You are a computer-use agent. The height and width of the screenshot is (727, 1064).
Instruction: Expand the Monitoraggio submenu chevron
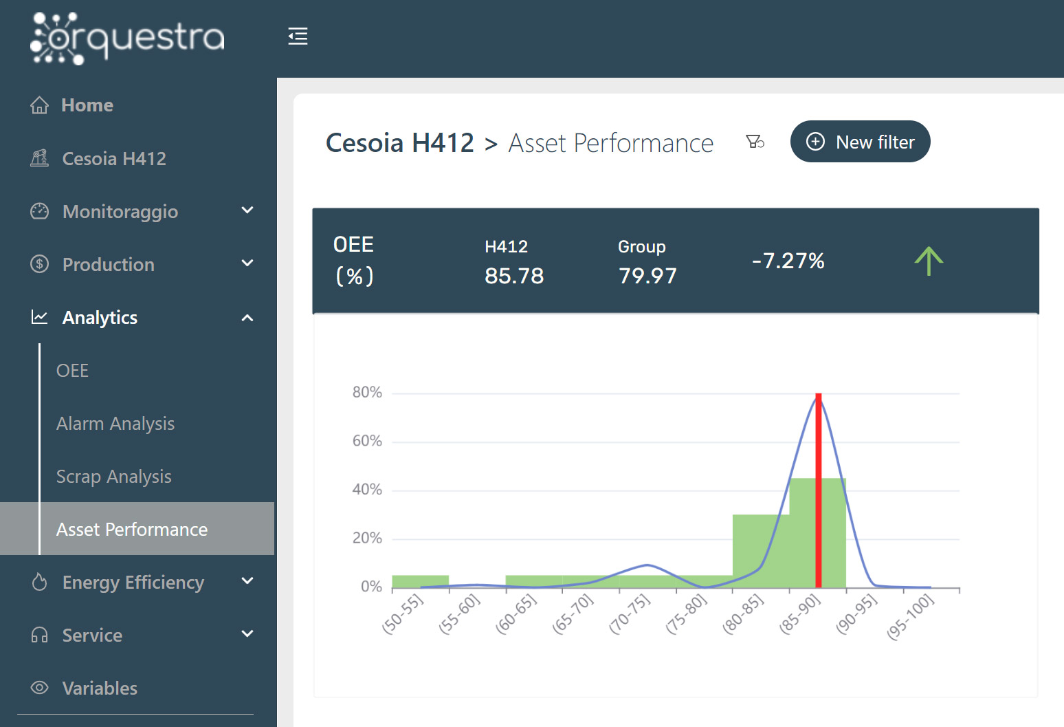coord(247,210)
